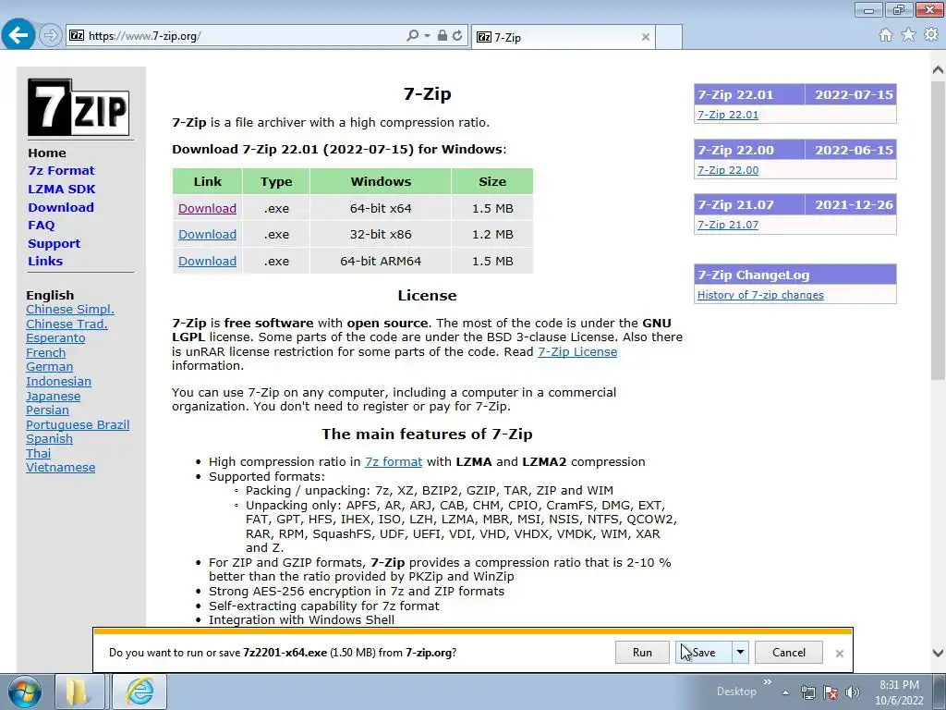The image size is (946, 710).
Task: Switch language to Chinese Trad.
Action: point(67,324)
